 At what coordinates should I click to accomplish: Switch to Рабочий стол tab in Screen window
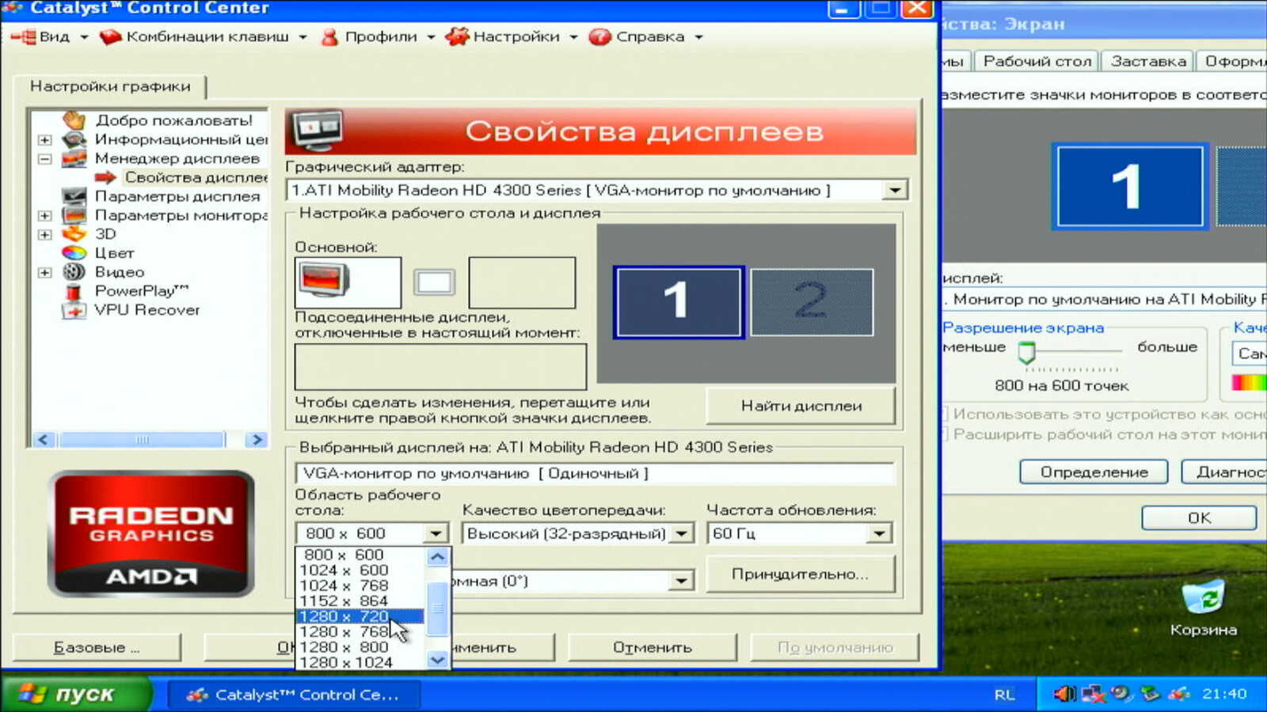1037,61
